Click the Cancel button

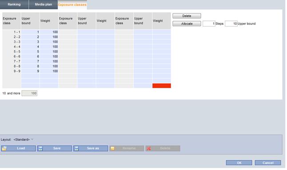(268, 163)
